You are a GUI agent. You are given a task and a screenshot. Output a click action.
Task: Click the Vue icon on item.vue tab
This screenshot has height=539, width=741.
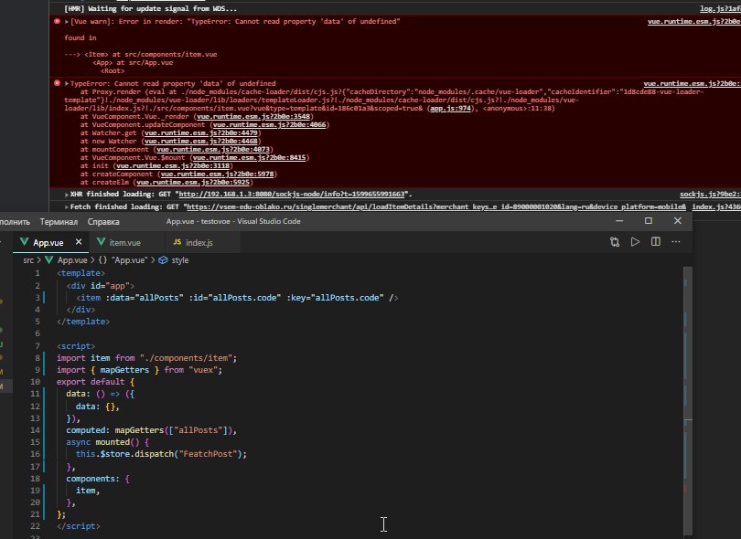pos(101,242)
